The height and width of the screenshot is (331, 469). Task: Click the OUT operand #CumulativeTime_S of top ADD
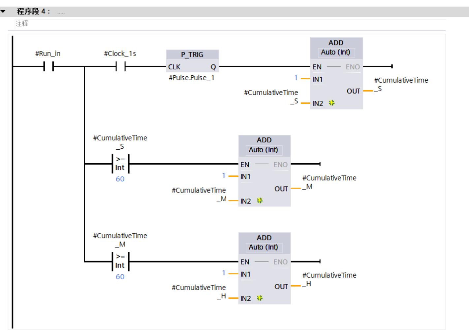[401, 84]
